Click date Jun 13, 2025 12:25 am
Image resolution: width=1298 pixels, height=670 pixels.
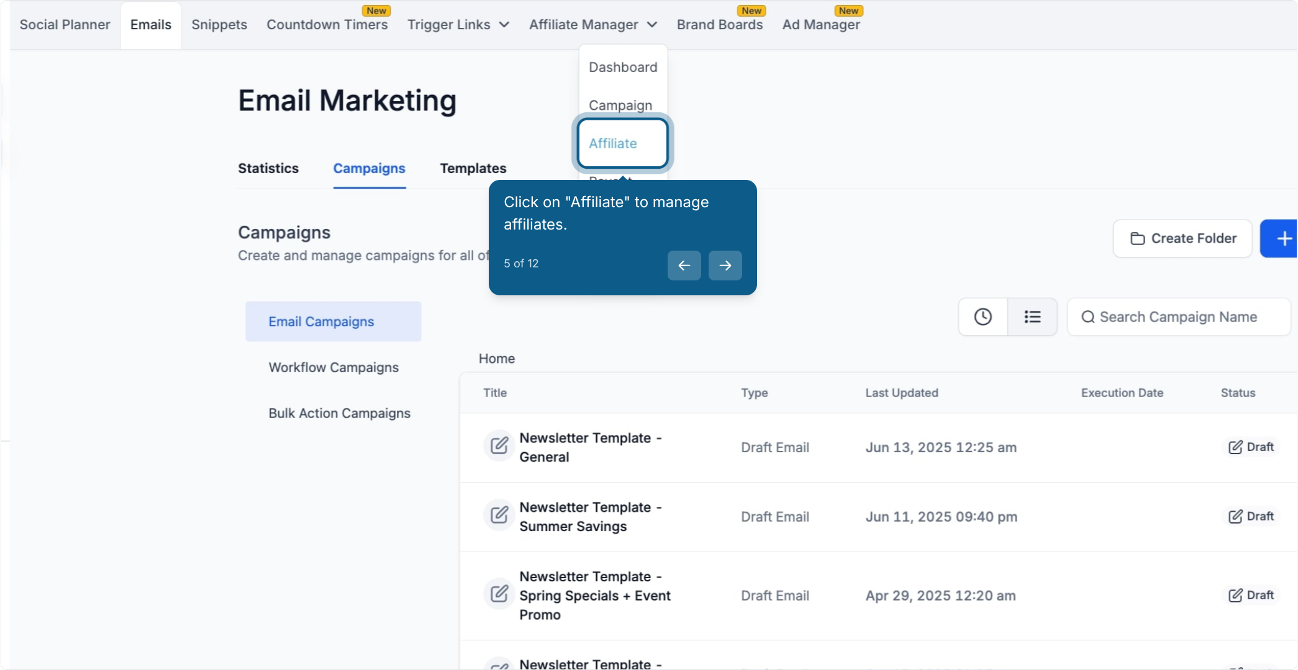point(941,447)
